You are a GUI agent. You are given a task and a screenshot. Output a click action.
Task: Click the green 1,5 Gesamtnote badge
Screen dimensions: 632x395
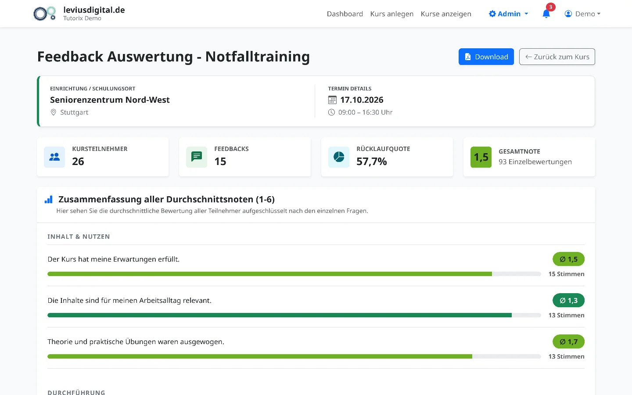[x=481, y=157]
